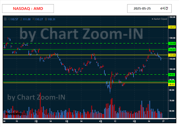Select the 86.83 yellow price label
This screenshot has width=179, height=127.
[172, 85]
